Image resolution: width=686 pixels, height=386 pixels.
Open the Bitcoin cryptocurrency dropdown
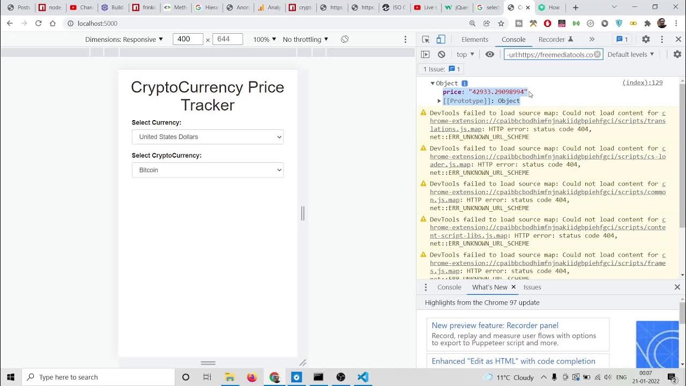207,170
